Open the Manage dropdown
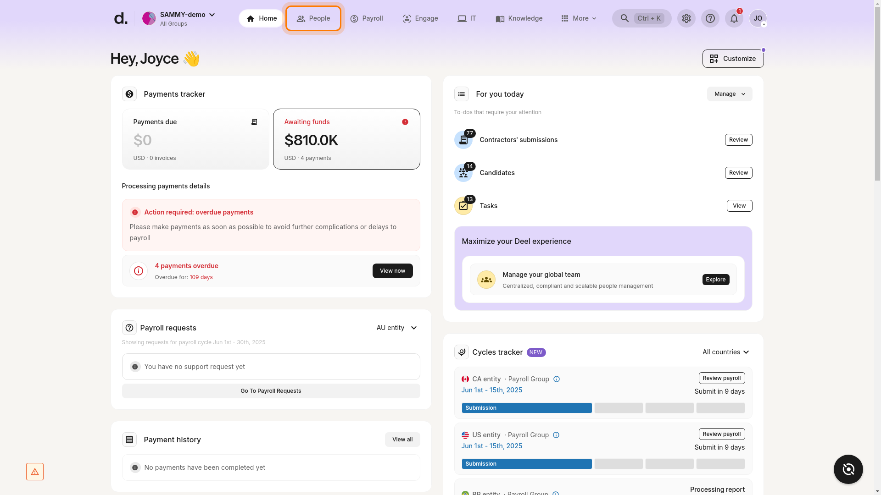This screenshot has width=881, height=495. [x=729, y=94]
